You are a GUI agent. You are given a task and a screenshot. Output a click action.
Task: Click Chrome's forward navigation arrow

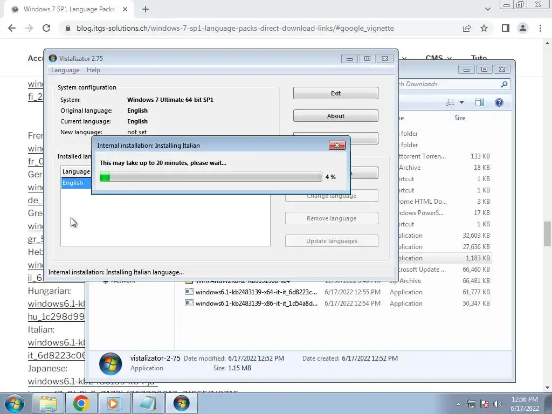[29, 28]
